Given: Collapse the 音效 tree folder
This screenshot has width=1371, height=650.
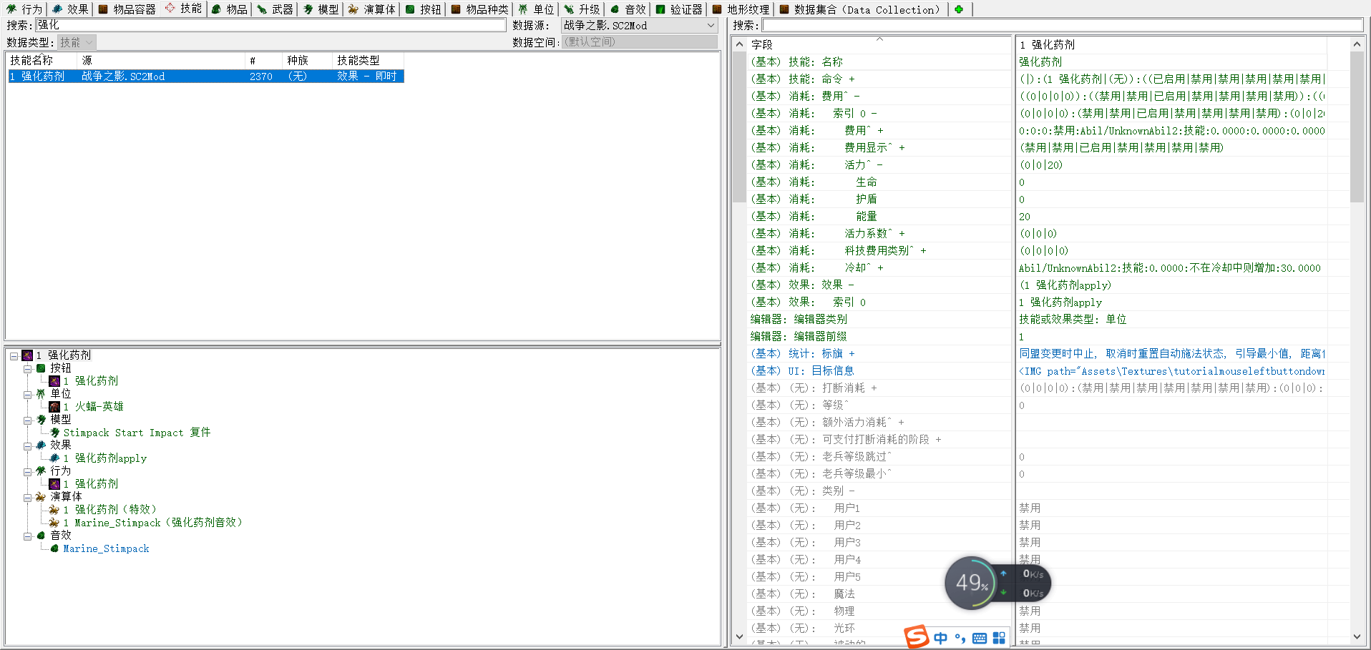Looking at the screenshot, I should 27,536.
